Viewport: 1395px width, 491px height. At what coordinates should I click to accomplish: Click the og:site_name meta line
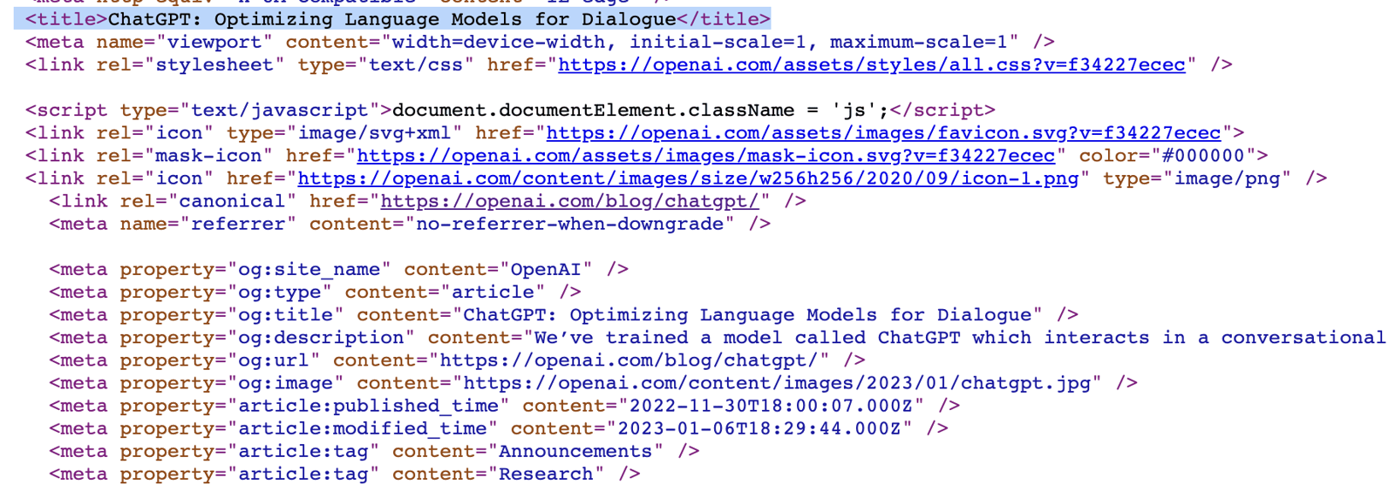coord(338,269)
